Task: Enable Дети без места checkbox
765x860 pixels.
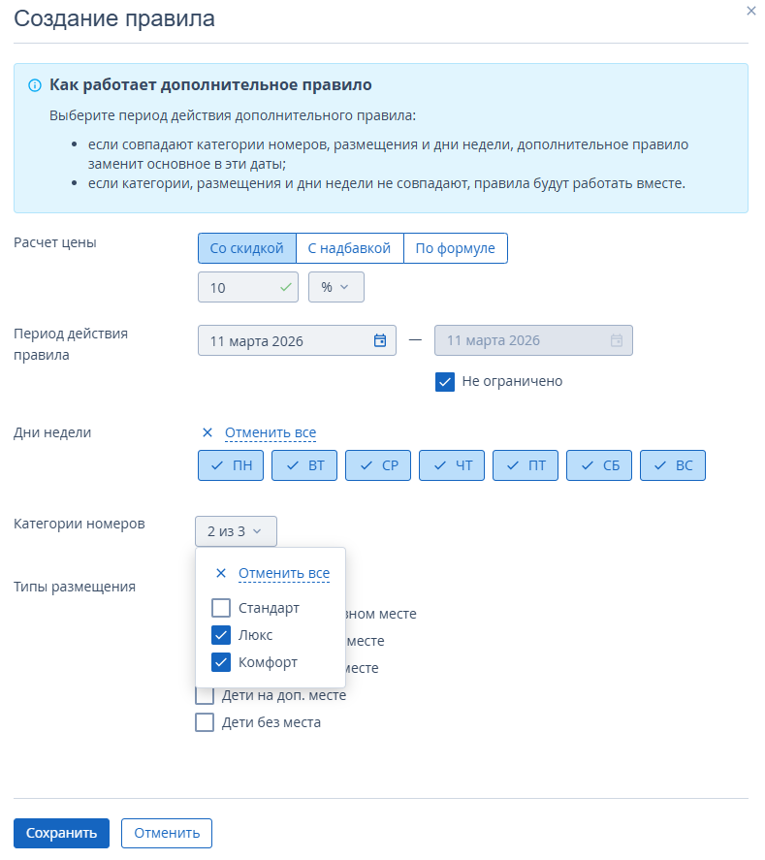Action: coord(205,722)
